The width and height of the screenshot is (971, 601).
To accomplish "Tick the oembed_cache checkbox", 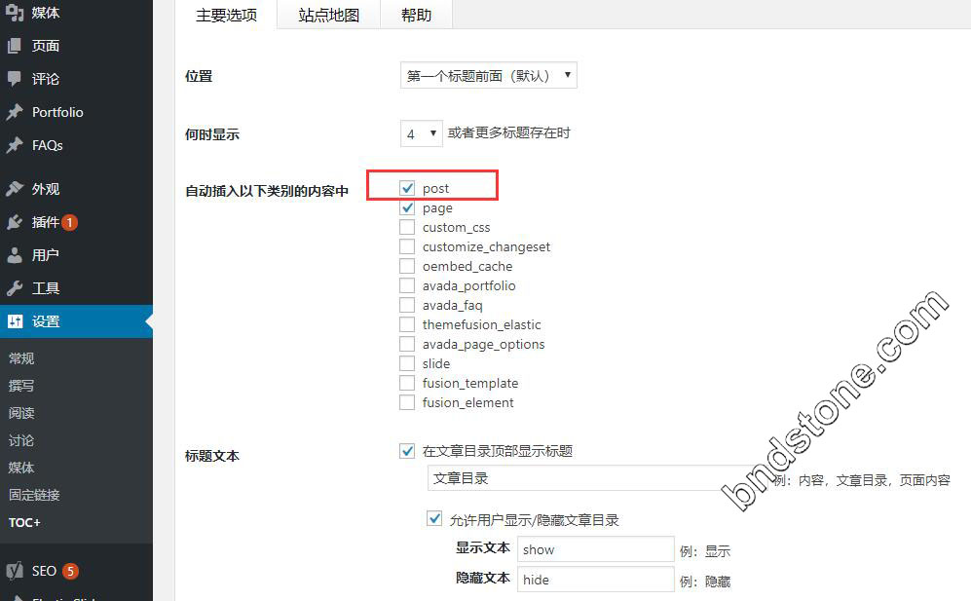I will coord(407,266).
